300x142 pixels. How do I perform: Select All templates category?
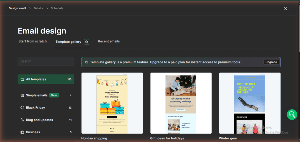(46, 79)
